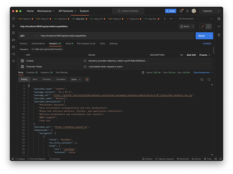Hide auto-generated headers
This screenshot has height=174, width=233.
point(47,49)
